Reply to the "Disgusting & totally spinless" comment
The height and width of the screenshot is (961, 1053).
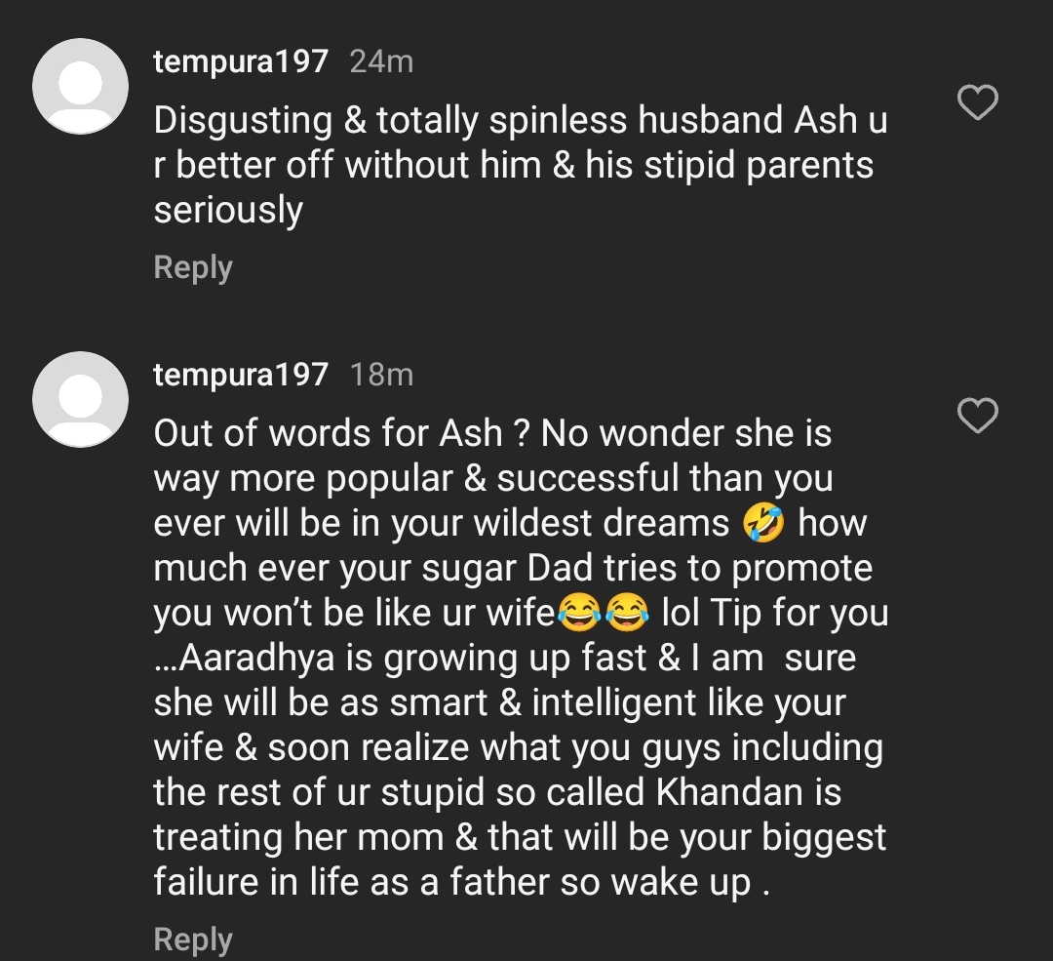[x=193, y=267]
